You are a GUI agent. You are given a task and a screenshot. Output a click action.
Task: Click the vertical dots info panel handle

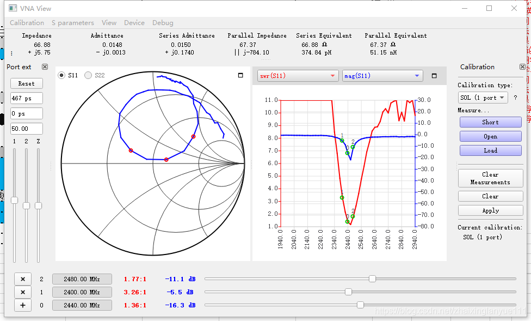pos(12,53)
